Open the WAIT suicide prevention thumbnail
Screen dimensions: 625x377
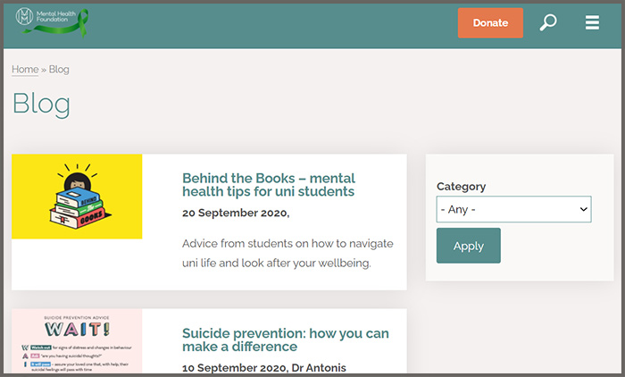[77, 340]
